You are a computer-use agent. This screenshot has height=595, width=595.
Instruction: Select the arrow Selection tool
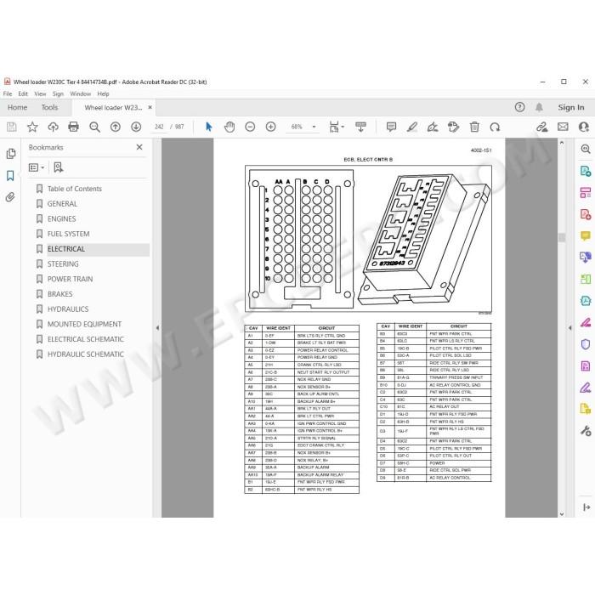[x=209, y=127]
